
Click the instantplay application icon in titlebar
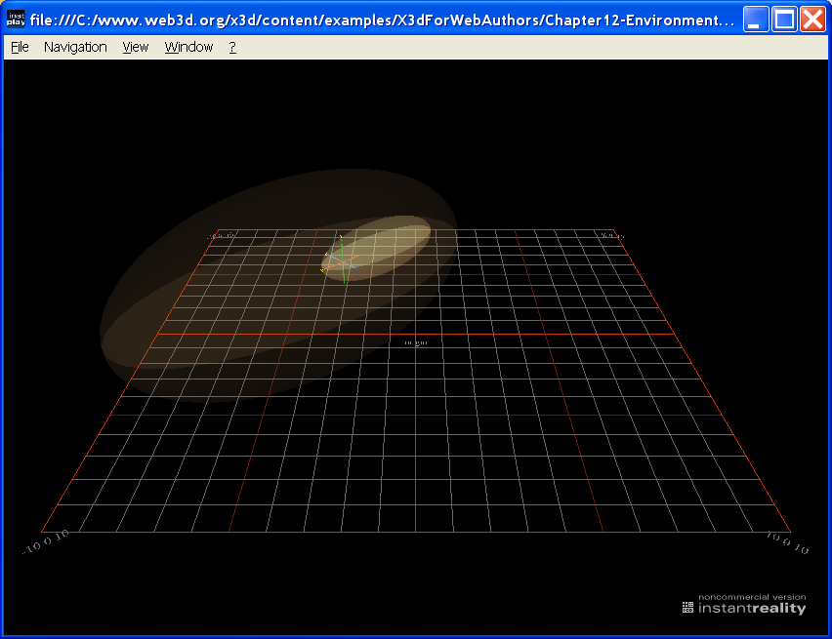[x=16, y=18]
